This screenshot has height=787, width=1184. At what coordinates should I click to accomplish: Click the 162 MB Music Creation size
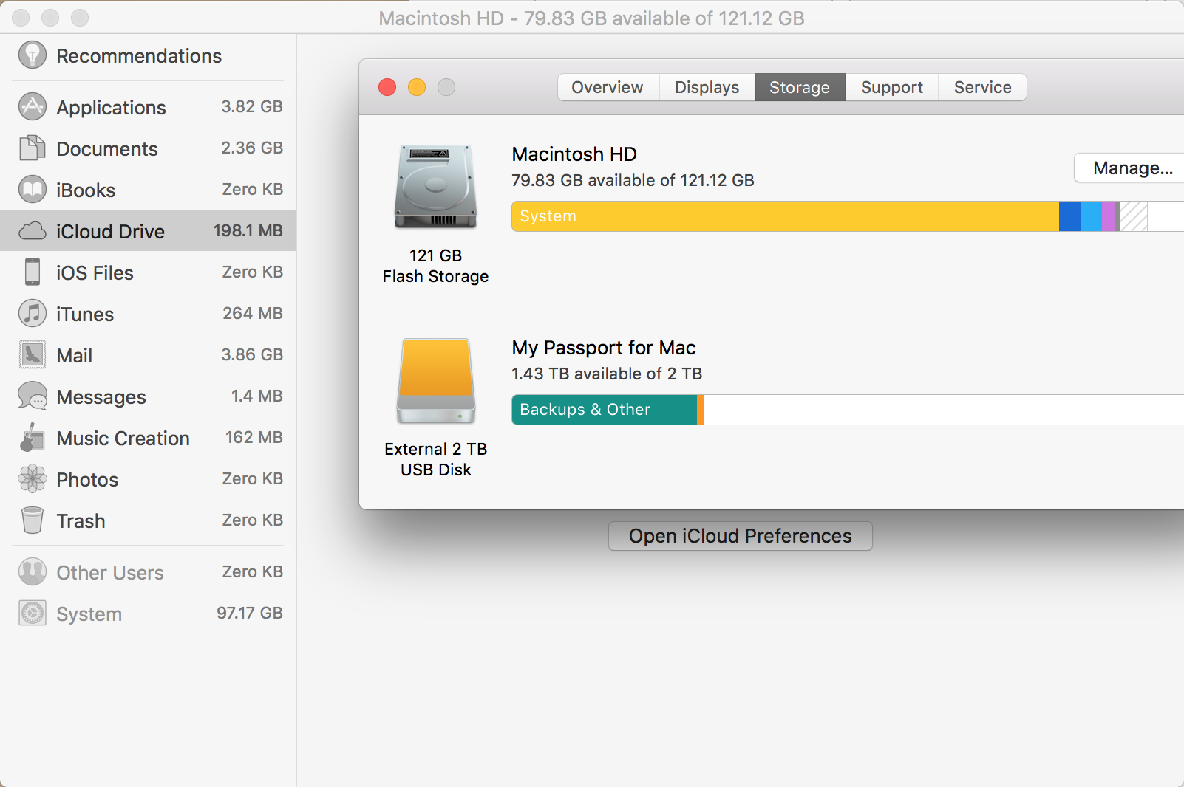point(254,437)
